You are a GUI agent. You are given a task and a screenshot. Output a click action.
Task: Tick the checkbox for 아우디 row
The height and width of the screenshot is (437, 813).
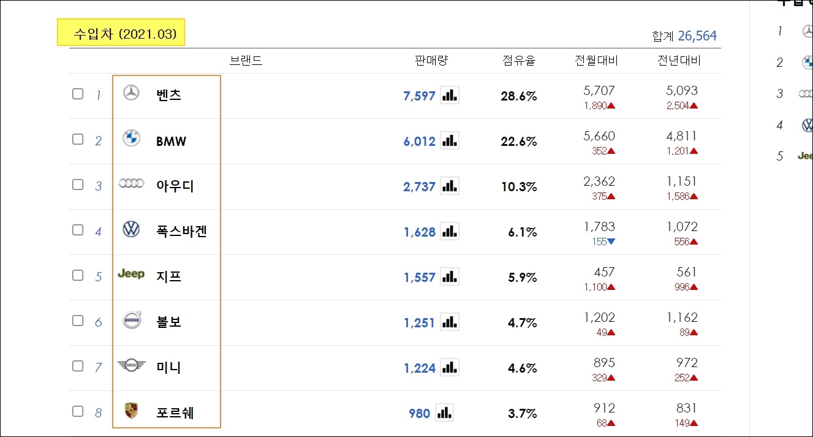78,184
